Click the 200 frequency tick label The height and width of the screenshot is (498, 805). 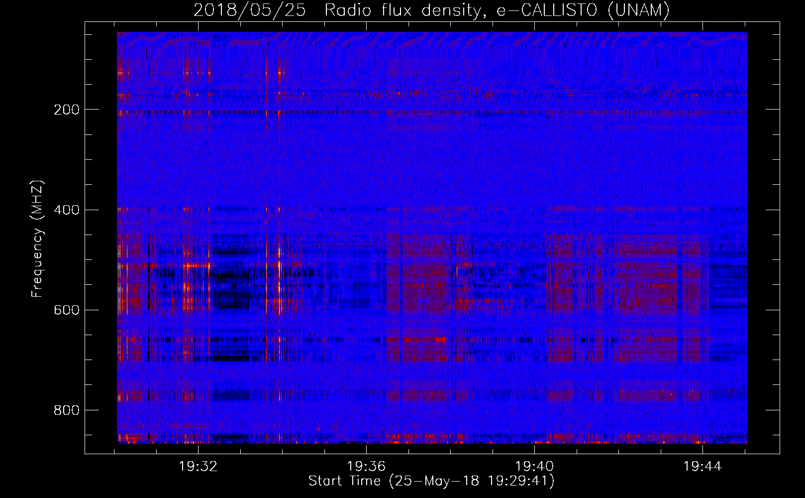point(66,110)
